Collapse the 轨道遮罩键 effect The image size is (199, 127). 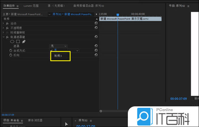[3, 37]
